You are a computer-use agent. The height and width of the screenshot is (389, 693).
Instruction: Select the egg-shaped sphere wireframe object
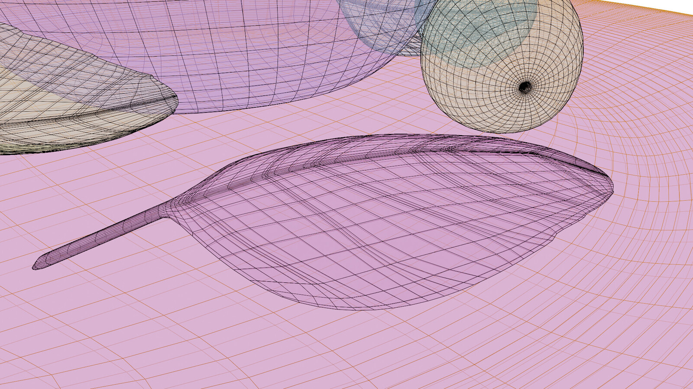pos(502,65)
